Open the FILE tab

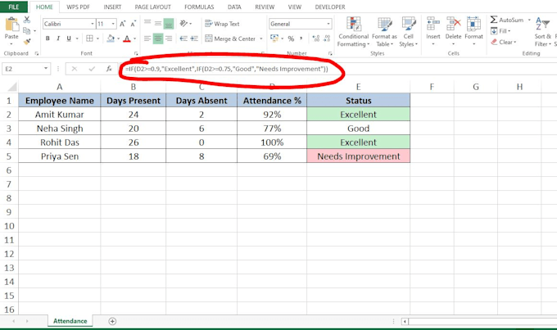click(x=13, y=7)
